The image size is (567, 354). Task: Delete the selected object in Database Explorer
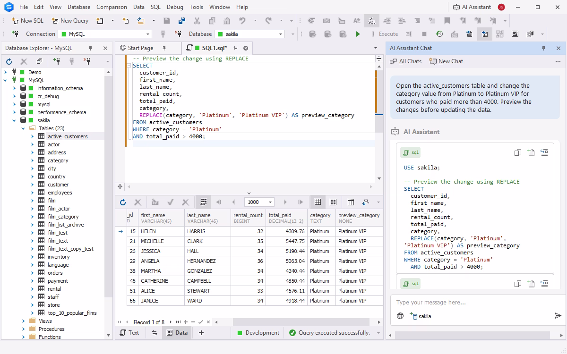[x=24, y=61]
